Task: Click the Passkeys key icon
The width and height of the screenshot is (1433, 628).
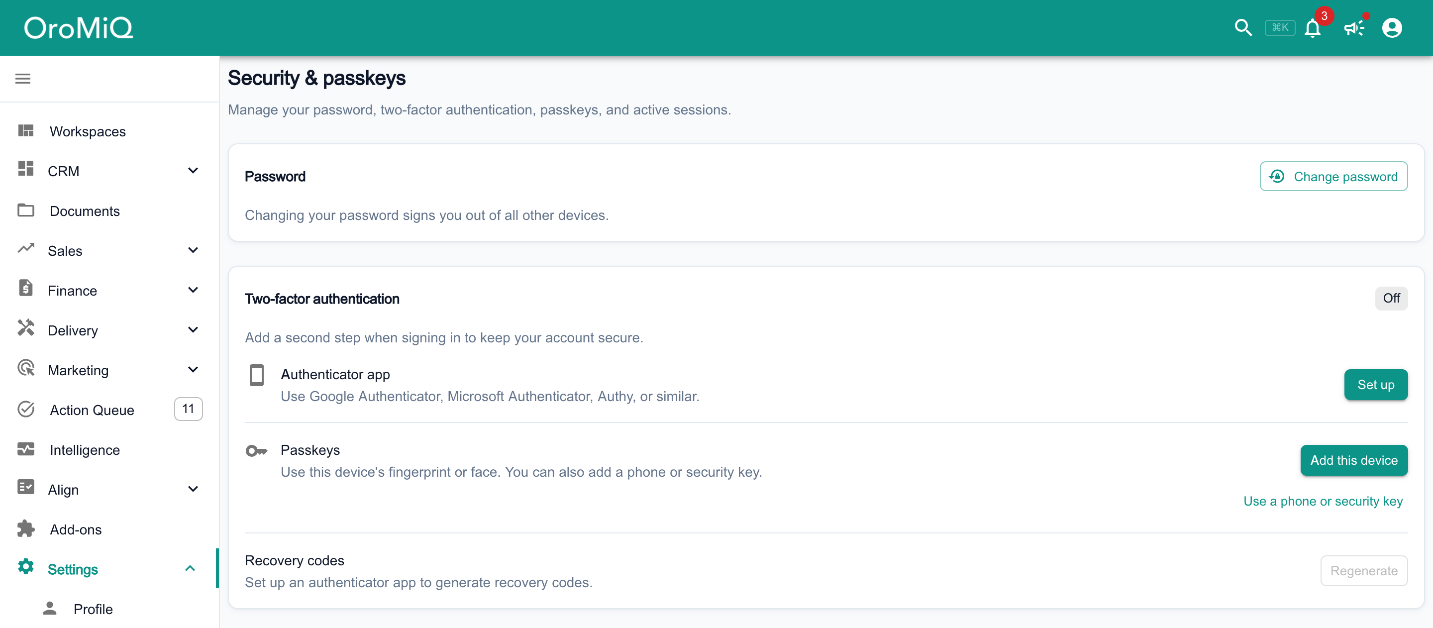Action: (256, 451)
